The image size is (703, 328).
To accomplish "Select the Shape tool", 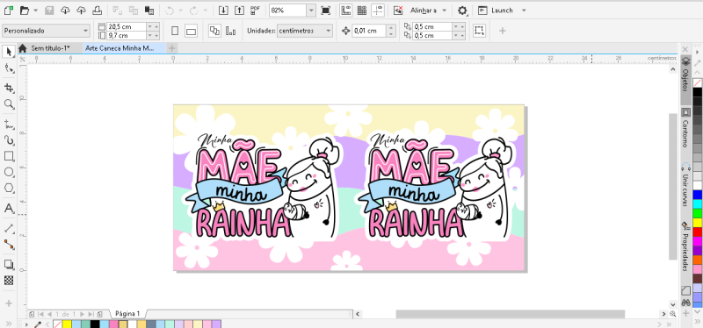I will click(x=9, y=68).
